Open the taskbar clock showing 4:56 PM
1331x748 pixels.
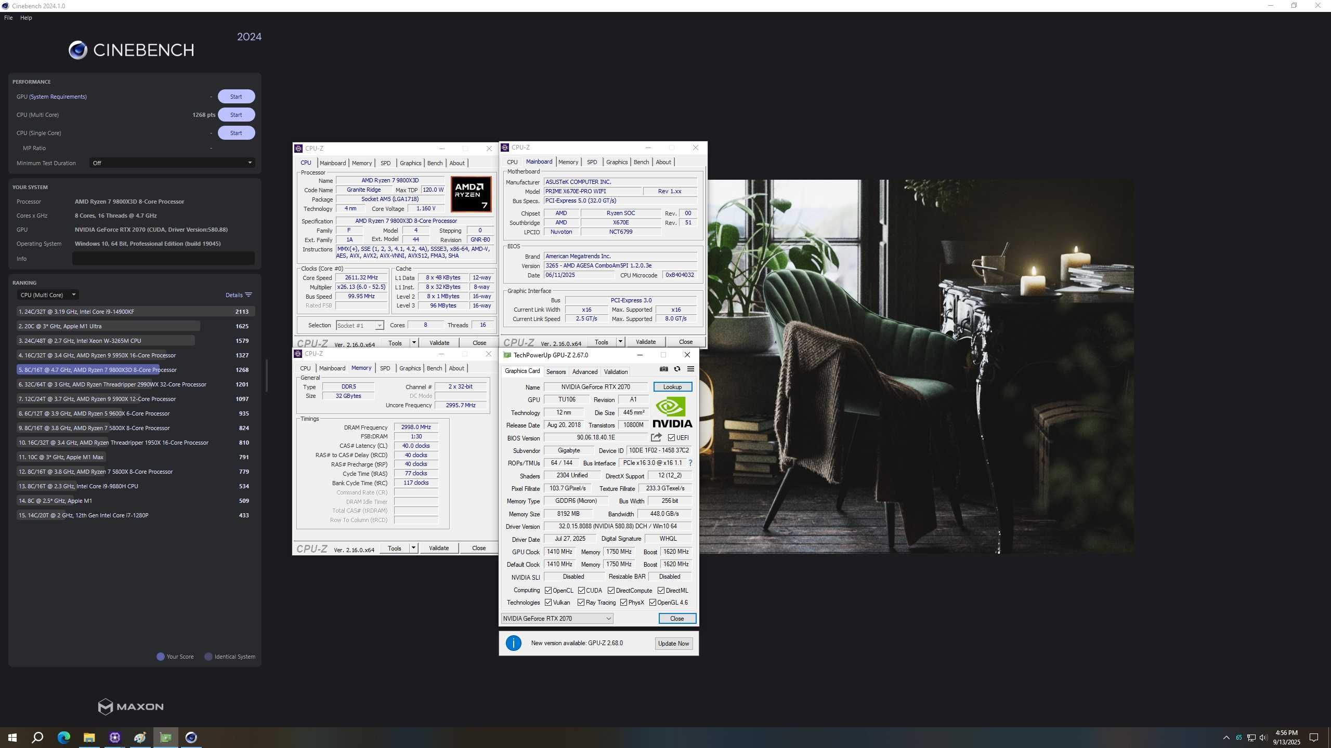coord(1287,737)
